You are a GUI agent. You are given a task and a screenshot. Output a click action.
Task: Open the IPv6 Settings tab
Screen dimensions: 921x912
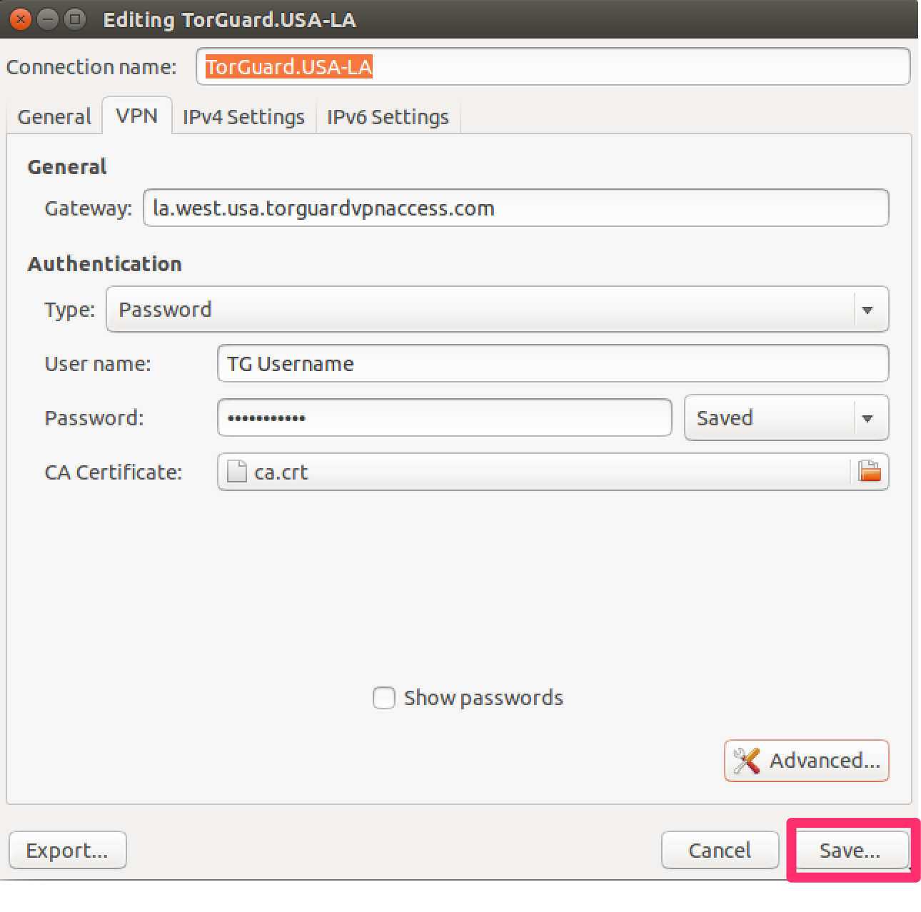[x=388, y=116]
